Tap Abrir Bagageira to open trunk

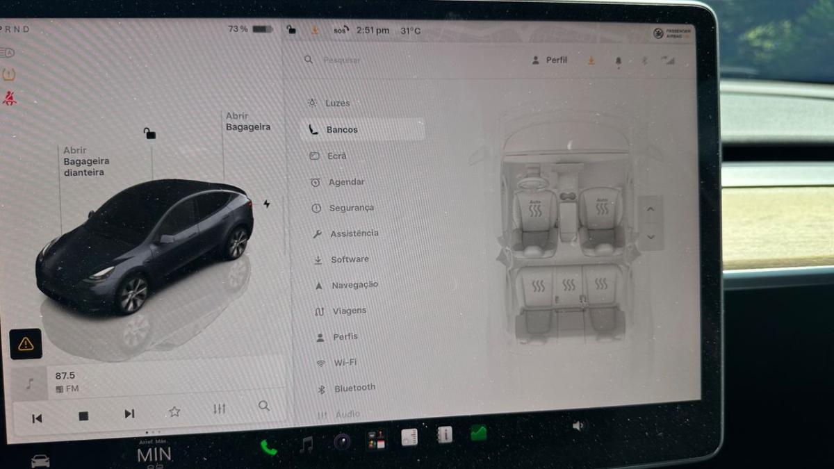[x=247, y=122]
